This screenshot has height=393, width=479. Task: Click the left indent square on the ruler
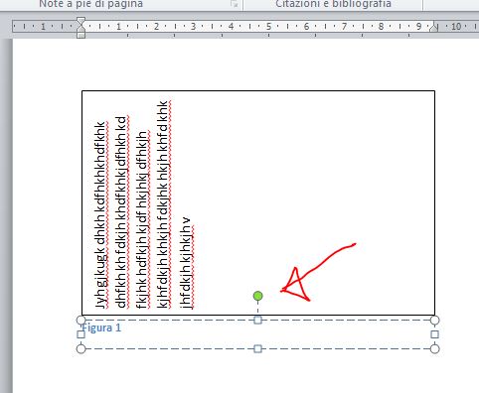pos(80,35)
